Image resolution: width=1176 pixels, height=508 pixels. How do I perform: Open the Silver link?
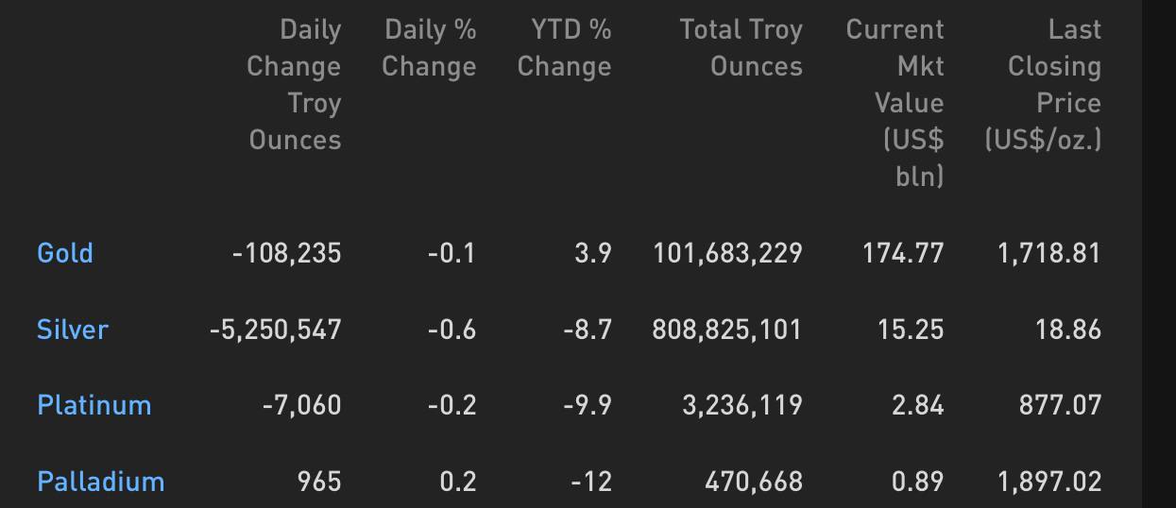pyautogui.click(x=73, y=330)
